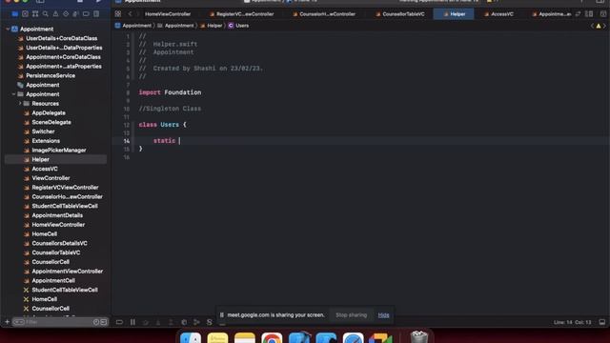
Task: Jump to previous issue arrow
Action: pyautogui.click(x=592, y=26)
